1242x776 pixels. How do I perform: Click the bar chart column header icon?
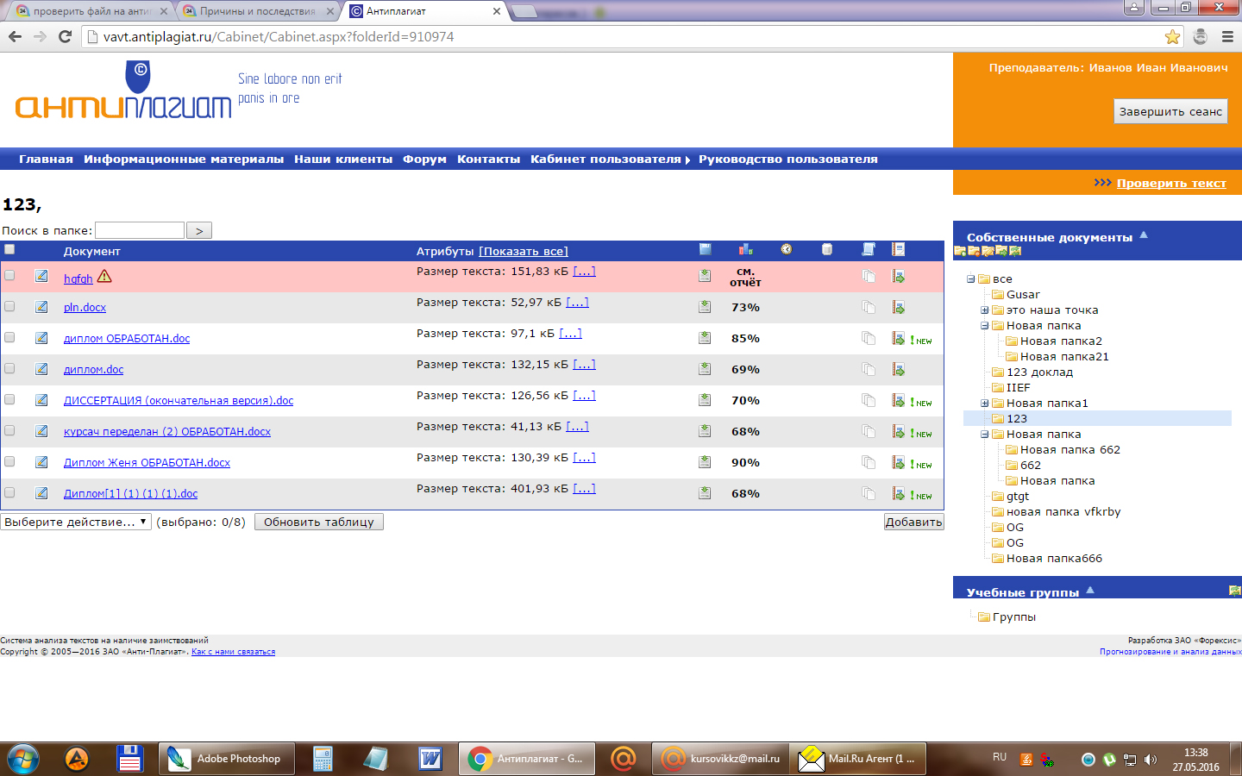tap(746, 249)
